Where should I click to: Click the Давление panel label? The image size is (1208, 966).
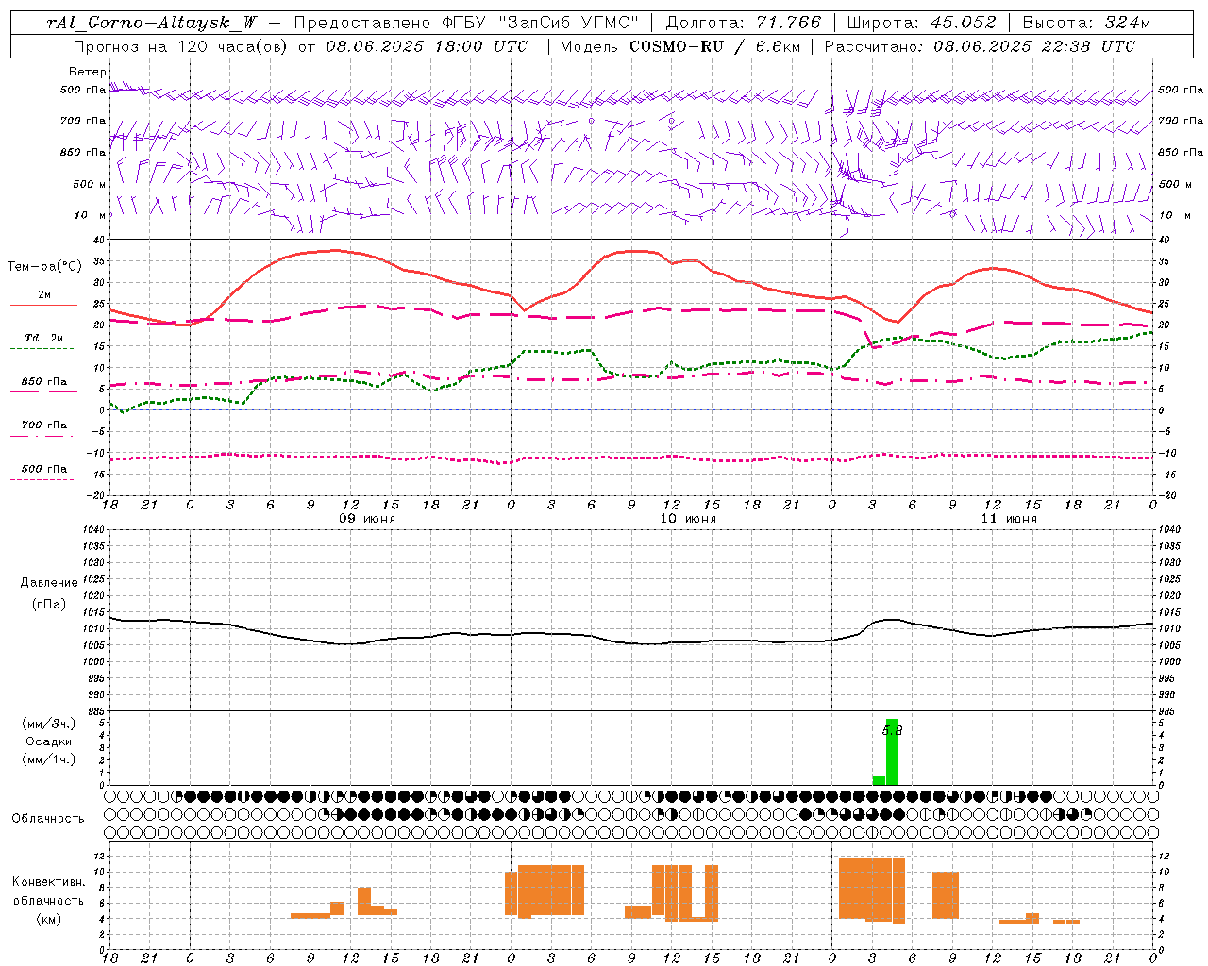click(49, 583)
